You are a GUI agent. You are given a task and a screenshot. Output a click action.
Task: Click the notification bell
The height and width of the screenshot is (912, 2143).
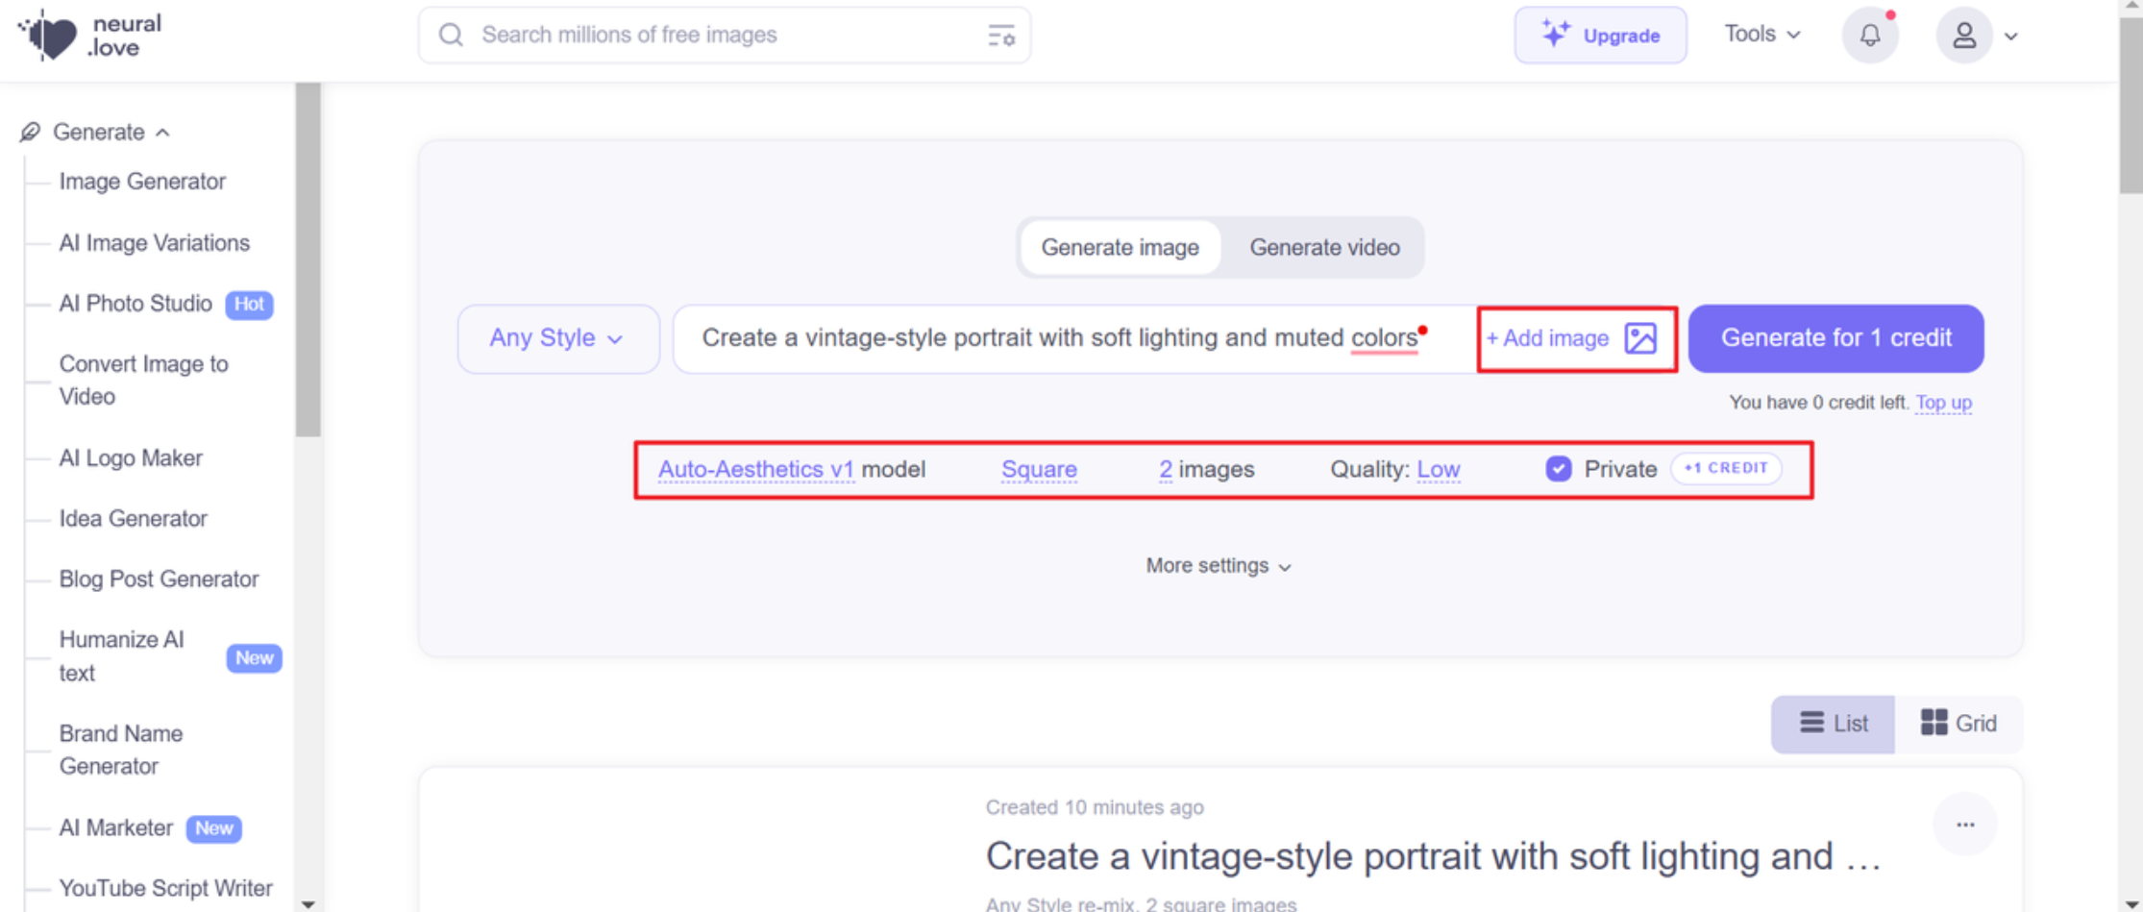click(x=1870, y=35)
